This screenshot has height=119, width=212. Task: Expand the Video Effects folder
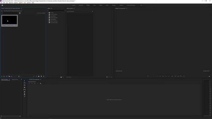[x=48, y=19]
